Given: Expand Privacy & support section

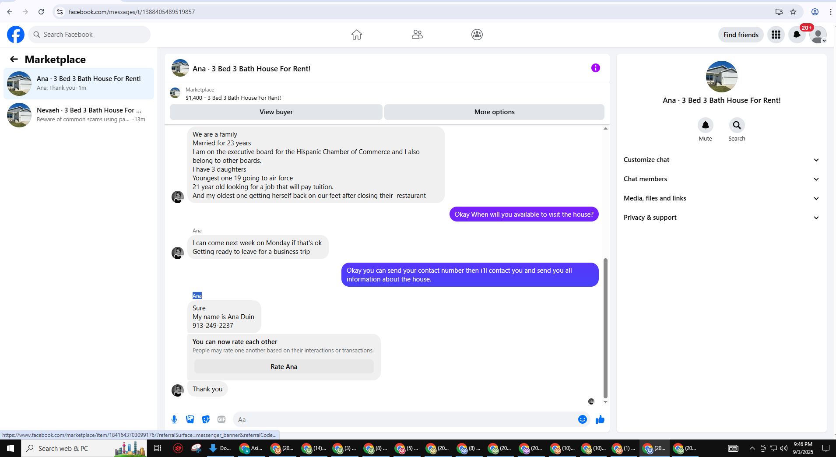Looking at the screenshot, I should pos(721,218).
